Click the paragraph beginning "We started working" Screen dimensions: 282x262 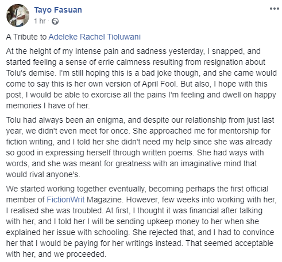141,221
